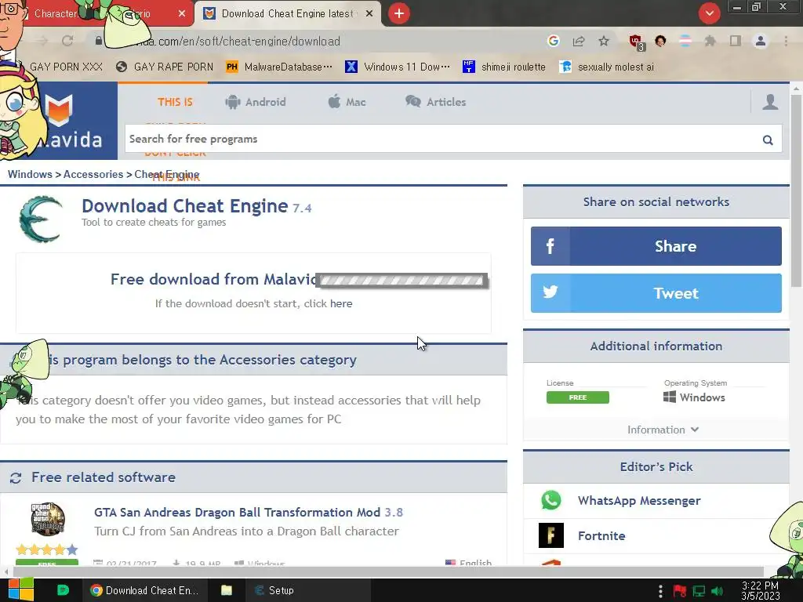Viewport: 803px width, 602px height.
Task: Open the uBlock extension icon
Action: tap(636, 42)
